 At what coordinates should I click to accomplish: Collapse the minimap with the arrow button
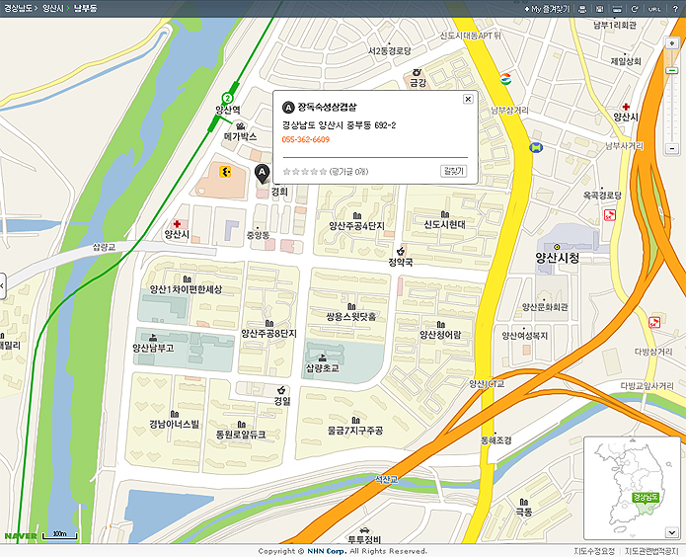click(672, 532)
